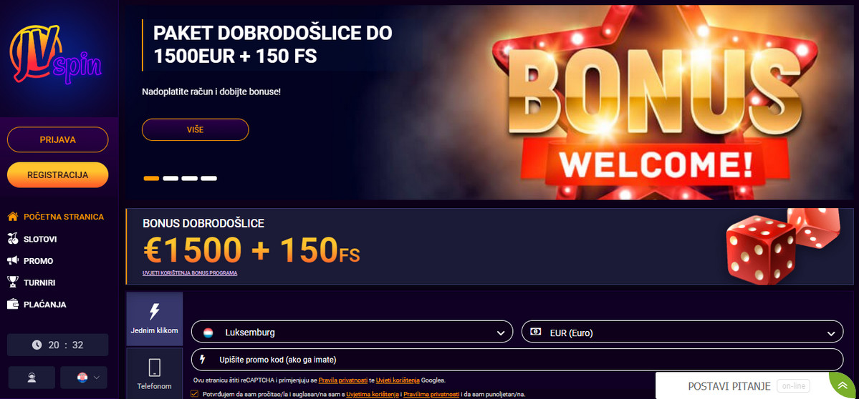The width and height of the screenshot is (859, 399).
Task: Open the language flag selector dropdown
Action: (x=83, y=377)
